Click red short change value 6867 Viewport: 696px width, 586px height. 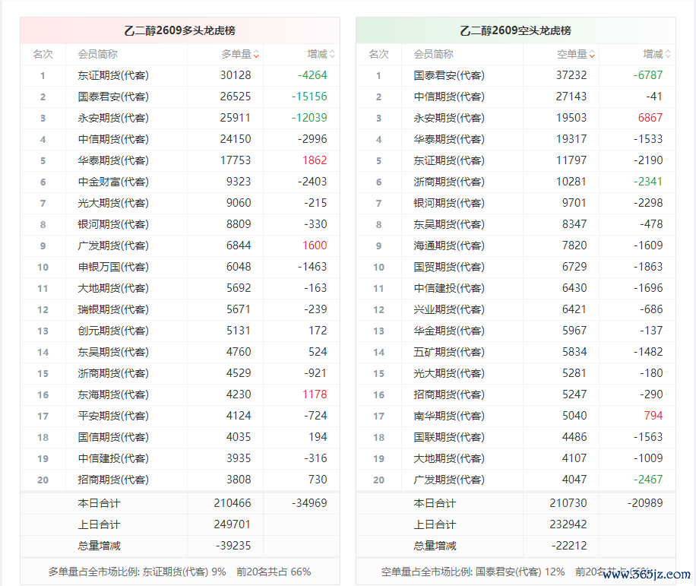[650, 118]
